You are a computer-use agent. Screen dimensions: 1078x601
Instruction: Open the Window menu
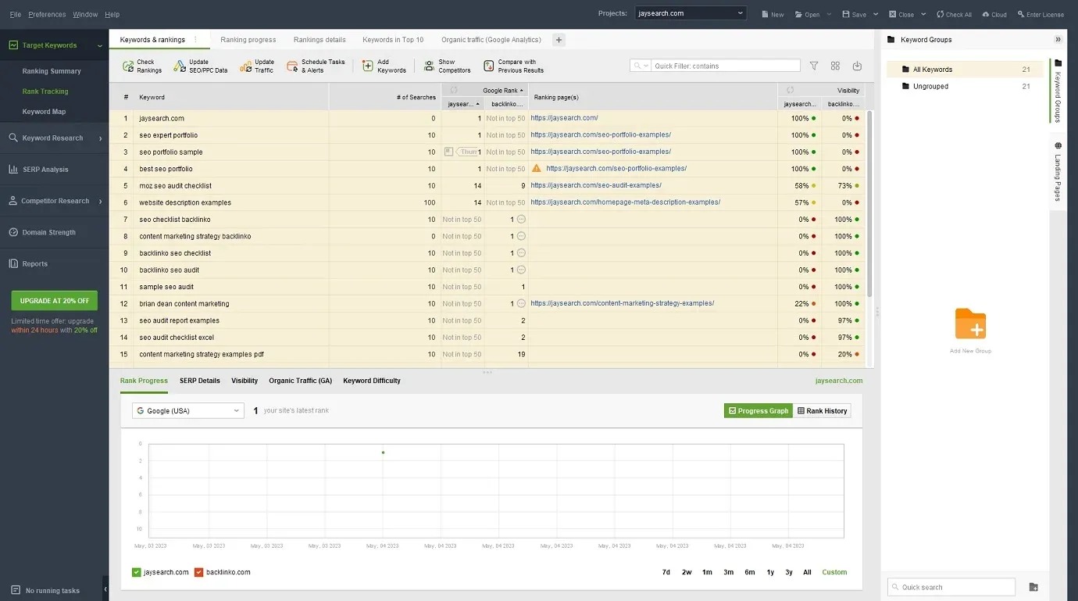click(85, 14)
